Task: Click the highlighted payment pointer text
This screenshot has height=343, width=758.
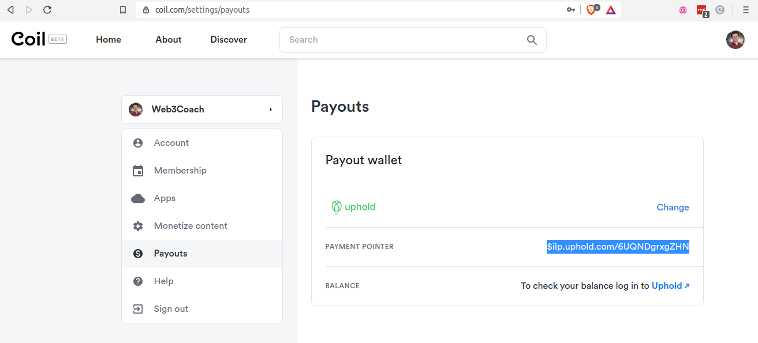Action: [618, 247]
